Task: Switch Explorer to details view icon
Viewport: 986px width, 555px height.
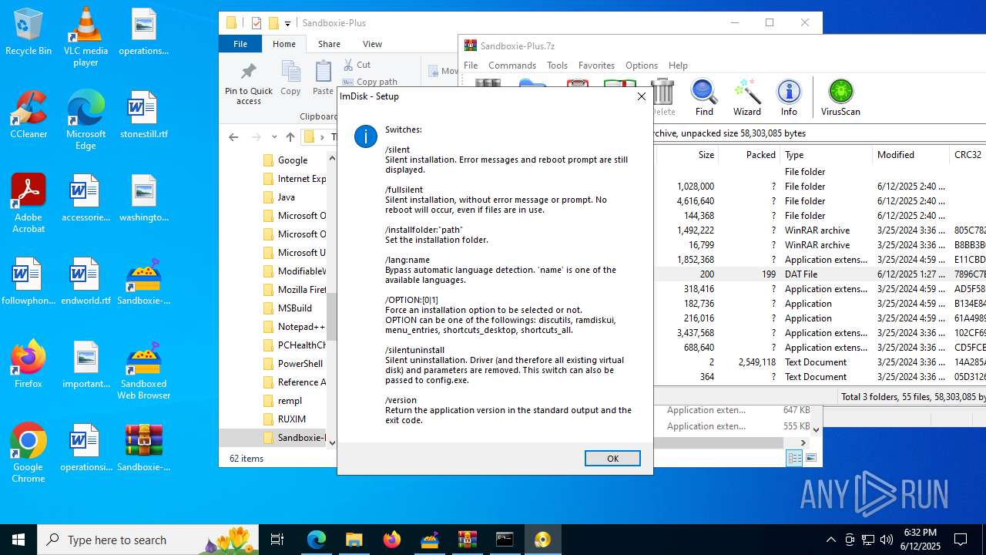Action: tap(794, 458)
